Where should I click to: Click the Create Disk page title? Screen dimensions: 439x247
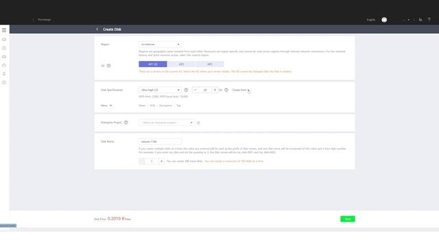112,29
